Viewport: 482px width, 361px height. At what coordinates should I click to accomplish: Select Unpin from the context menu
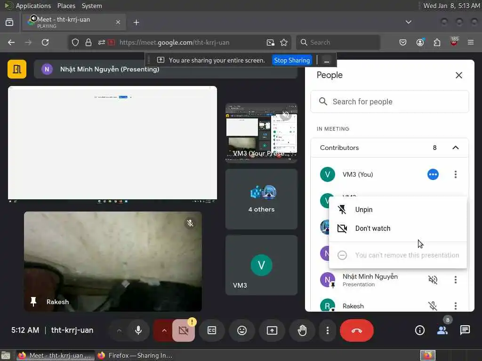pyautogui.click(x=398, y=210)
